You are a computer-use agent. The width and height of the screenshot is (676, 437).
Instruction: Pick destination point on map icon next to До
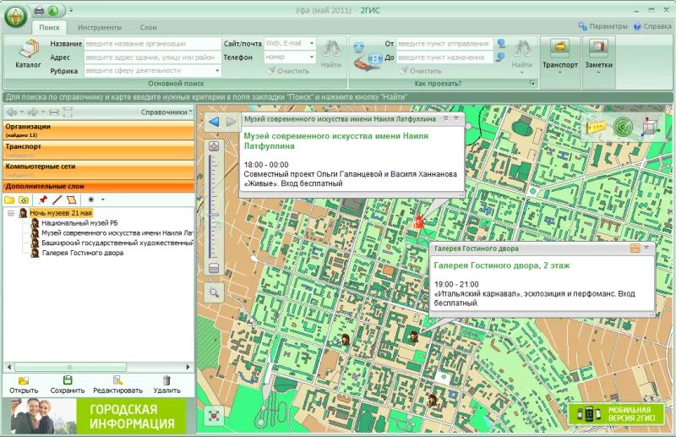coord(500,57)
